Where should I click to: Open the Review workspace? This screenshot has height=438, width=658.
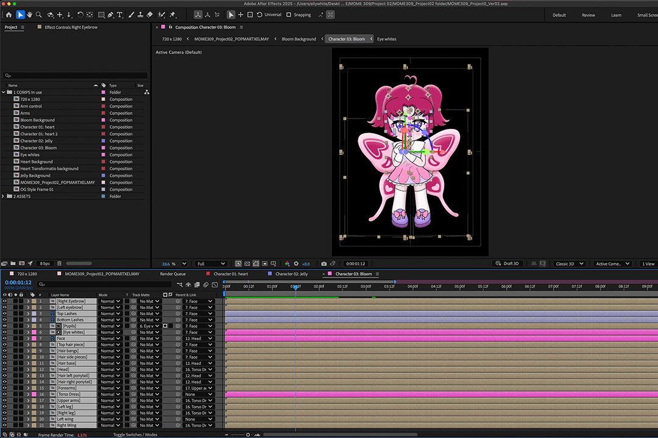[x=588, y=15]
